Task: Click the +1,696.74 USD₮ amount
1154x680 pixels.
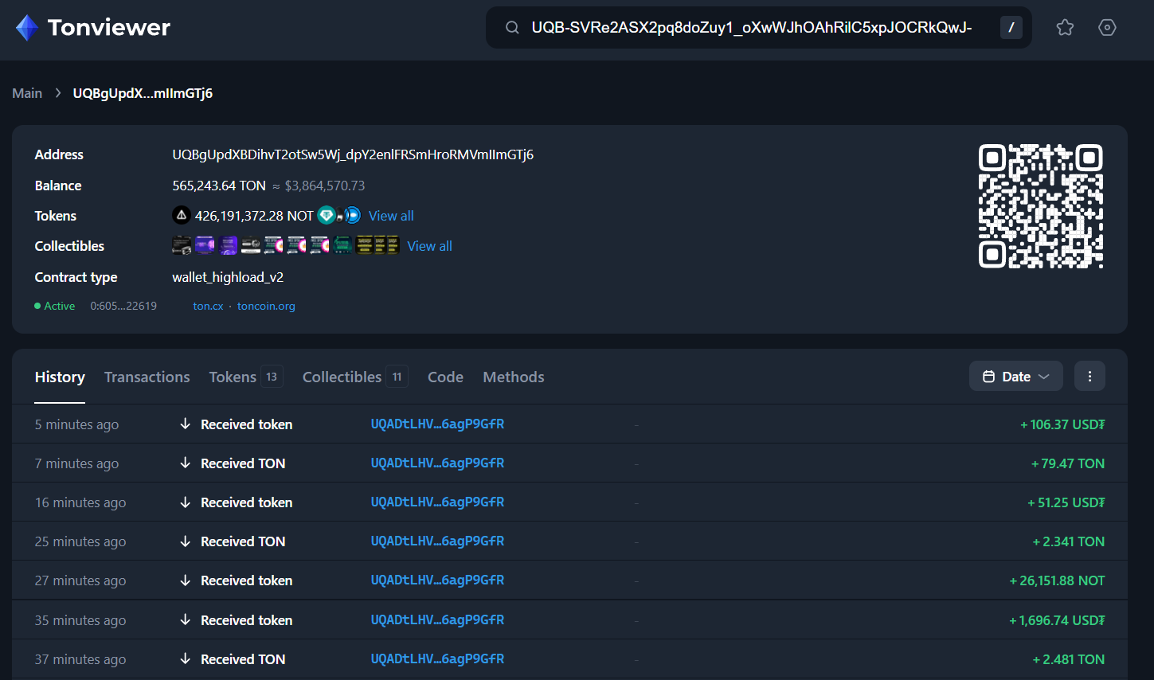Action: tap(1057, 620)
